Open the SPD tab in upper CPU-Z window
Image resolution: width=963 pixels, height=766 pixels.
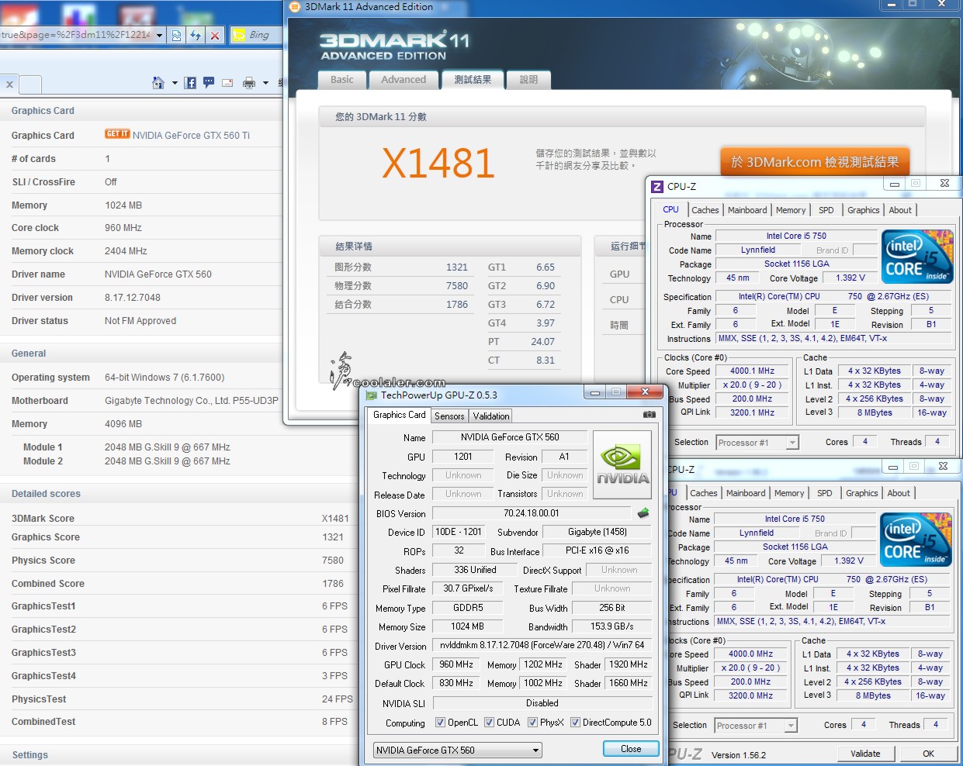(826, 210)
